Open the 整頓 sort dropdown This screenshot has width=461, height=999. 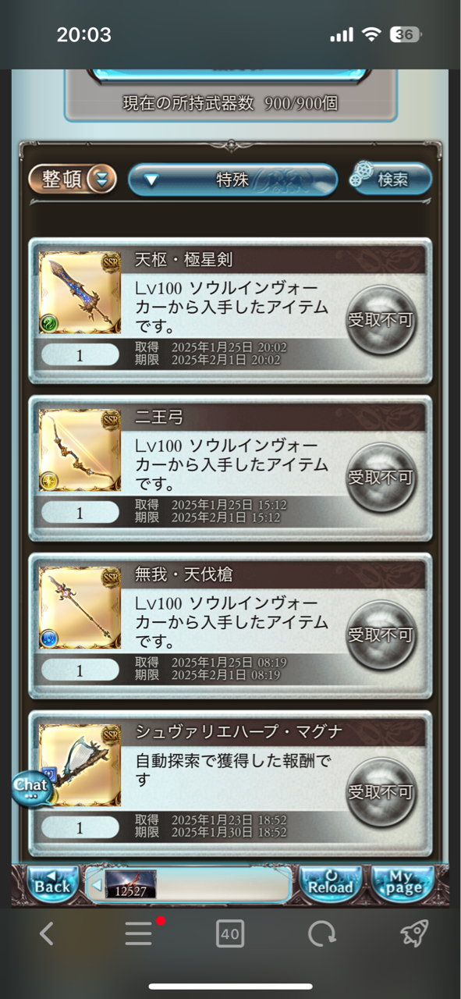point(73,180)
